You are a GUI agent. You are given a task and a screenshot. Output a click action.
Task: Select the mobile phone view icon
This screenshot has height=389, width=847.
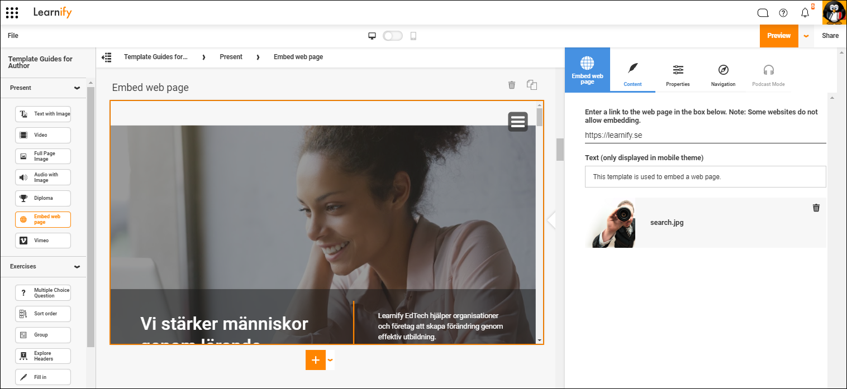click(x=413, y=36)
